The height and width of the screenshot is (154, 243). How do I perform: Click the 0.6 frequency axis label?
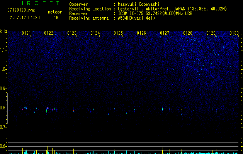coord(3,146)
